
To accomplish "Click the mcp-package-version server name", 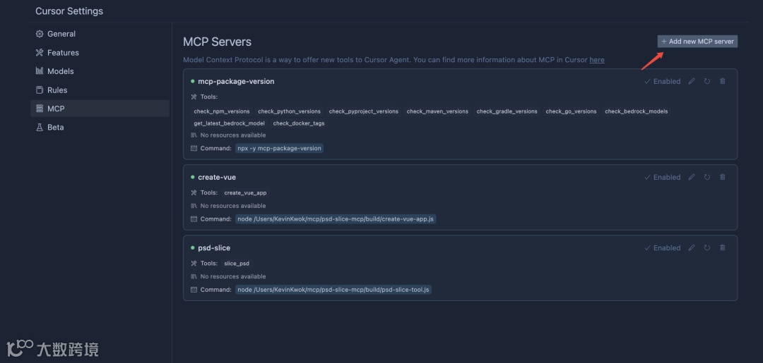I will (x=236, y=81).
